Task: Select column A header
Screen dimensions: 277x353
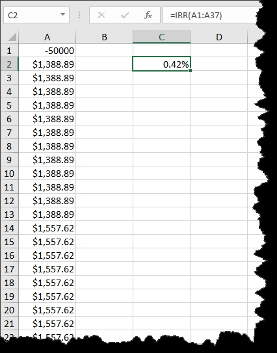Action: point(47,37)
